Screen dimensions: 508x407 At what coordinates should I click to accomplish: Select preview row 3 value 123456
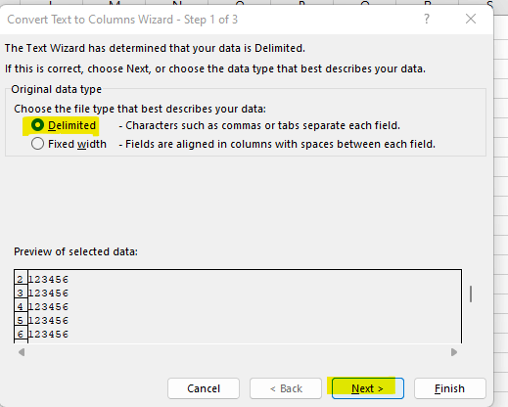48,294
